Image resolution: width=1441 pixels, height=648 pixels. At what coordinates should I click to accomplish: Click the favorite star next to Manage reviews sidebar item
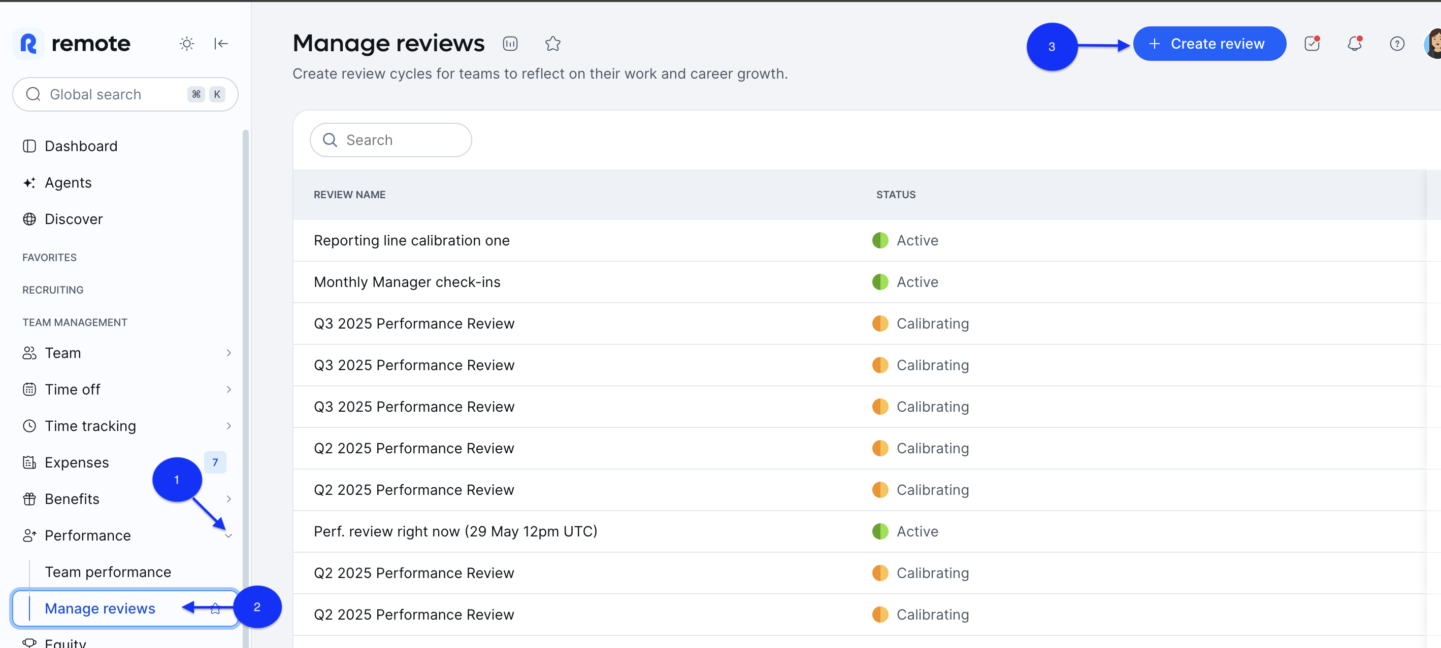[x=215, y=608]
